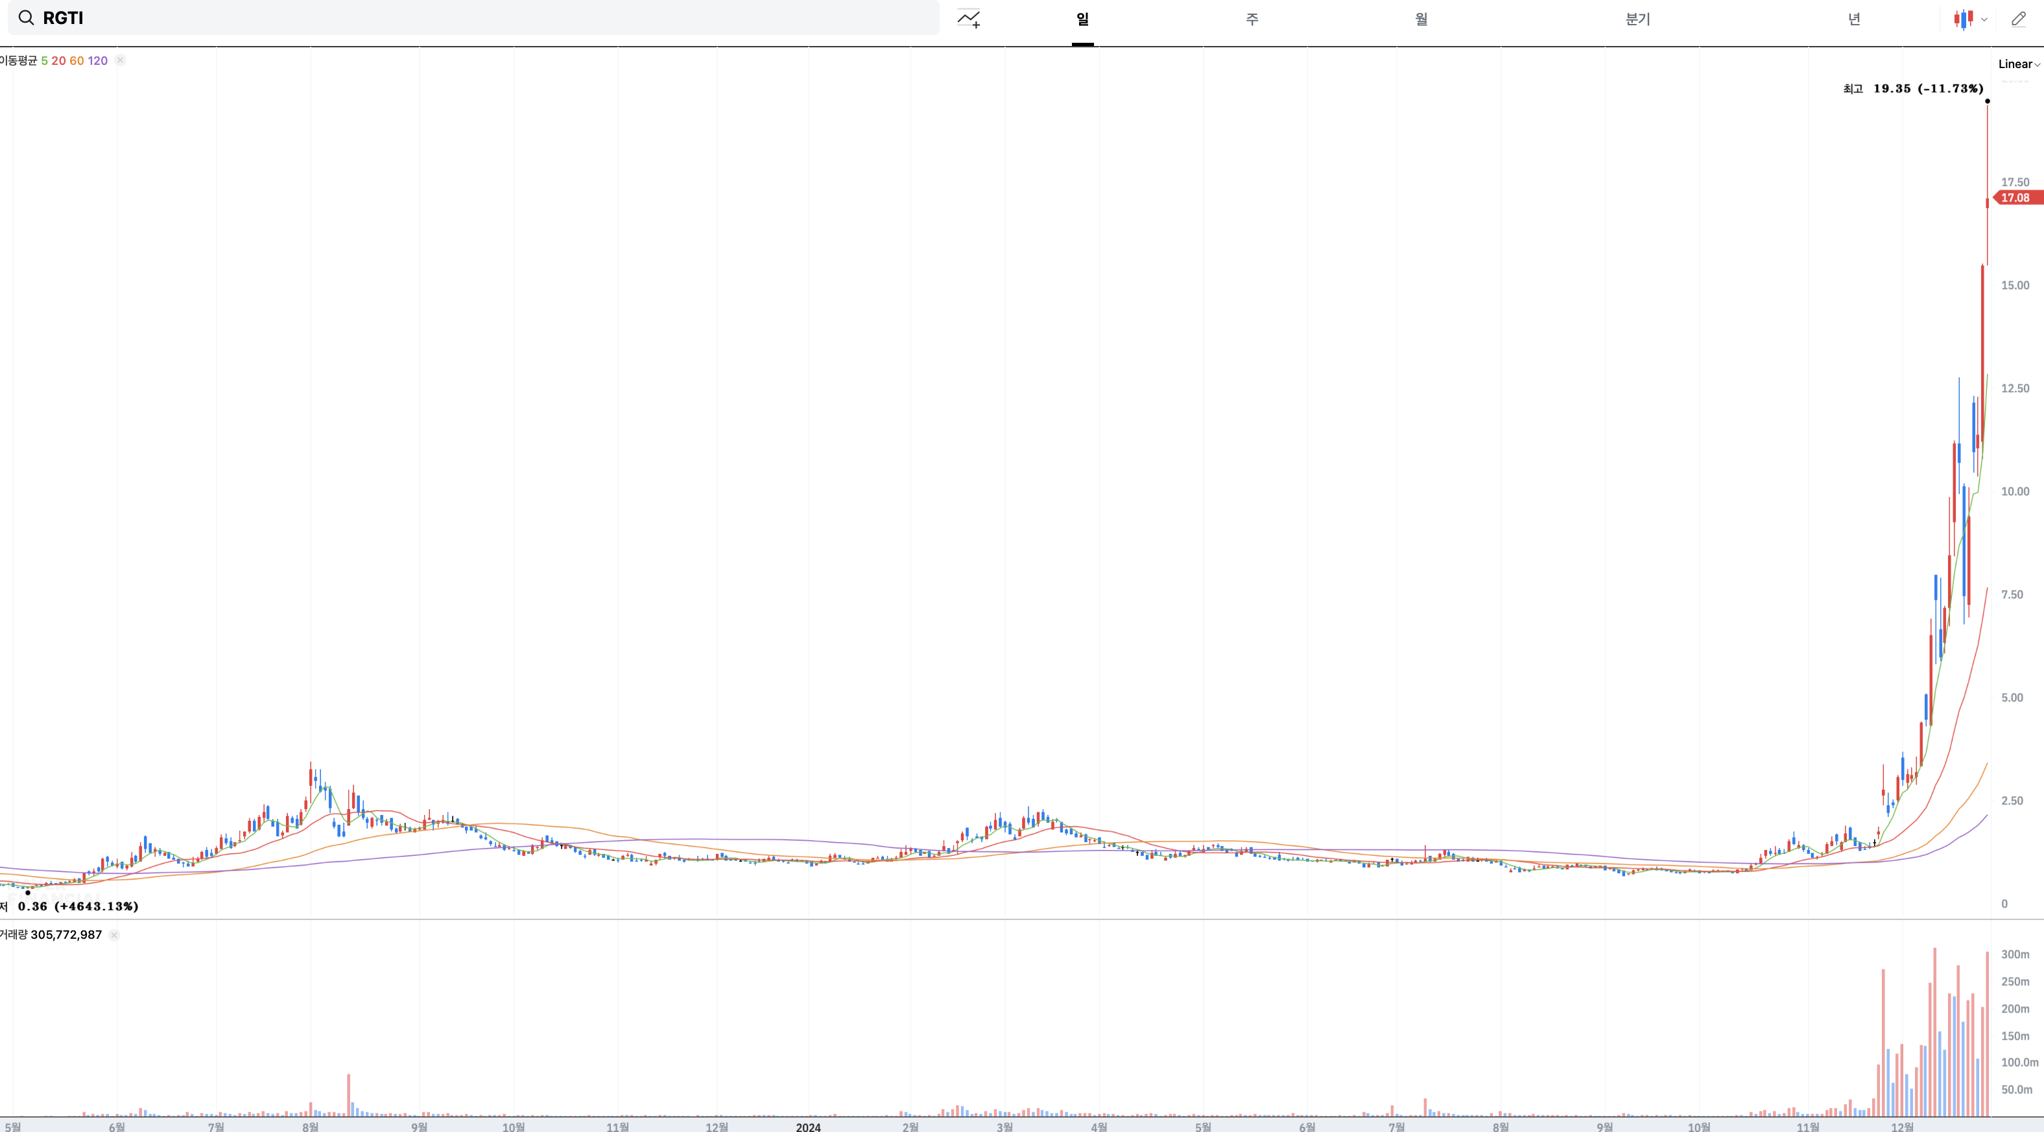Switch to the 년 (yearly) tab
2044x1132 pixels.
[x=1853, y=19]
